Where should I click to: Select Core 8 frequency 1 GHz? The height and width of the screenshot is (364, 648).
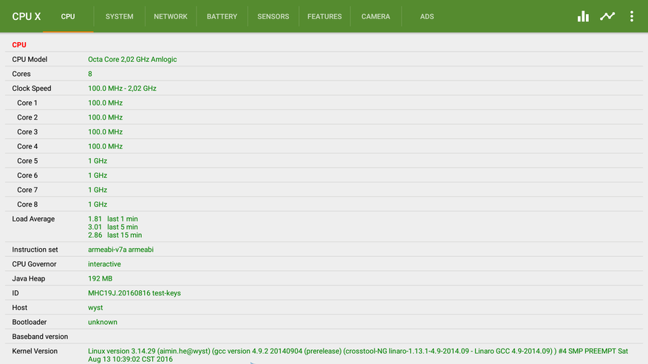pos(98,204)
